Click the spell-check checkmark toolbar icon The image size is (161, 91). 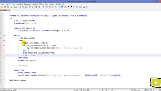pos(87,7)
